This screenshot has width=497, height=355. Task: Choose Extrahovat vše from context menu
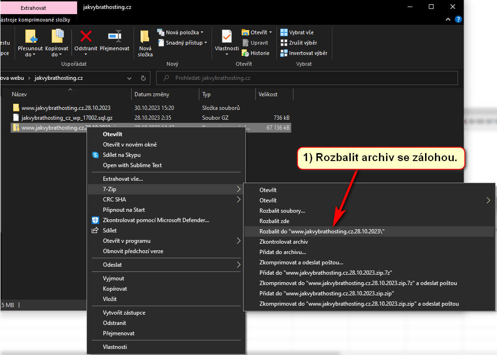pos(123,179)
